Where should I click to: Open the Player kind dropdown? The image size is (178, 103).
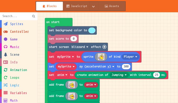pyautogui.click(x=130, y=57)
